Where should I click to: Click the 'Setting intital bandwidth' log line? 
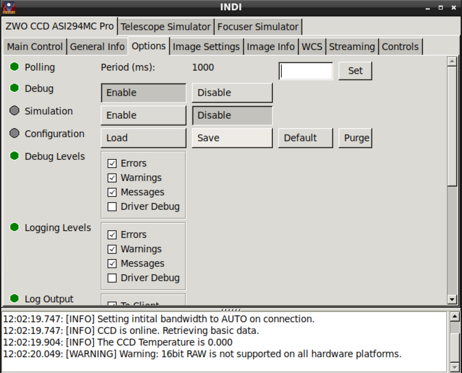[159, 319]
